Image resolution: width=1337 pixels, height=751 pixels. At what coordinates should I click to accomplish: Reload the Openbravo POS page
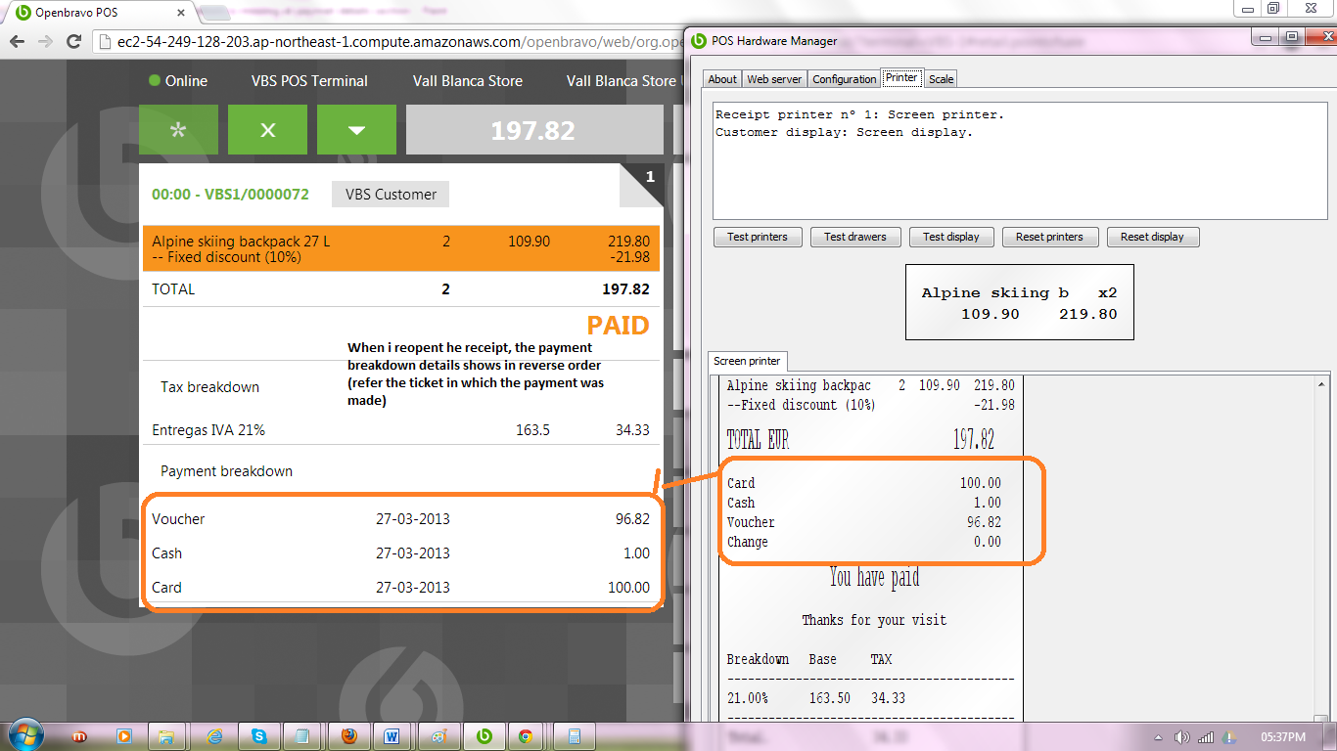point(73,42)
